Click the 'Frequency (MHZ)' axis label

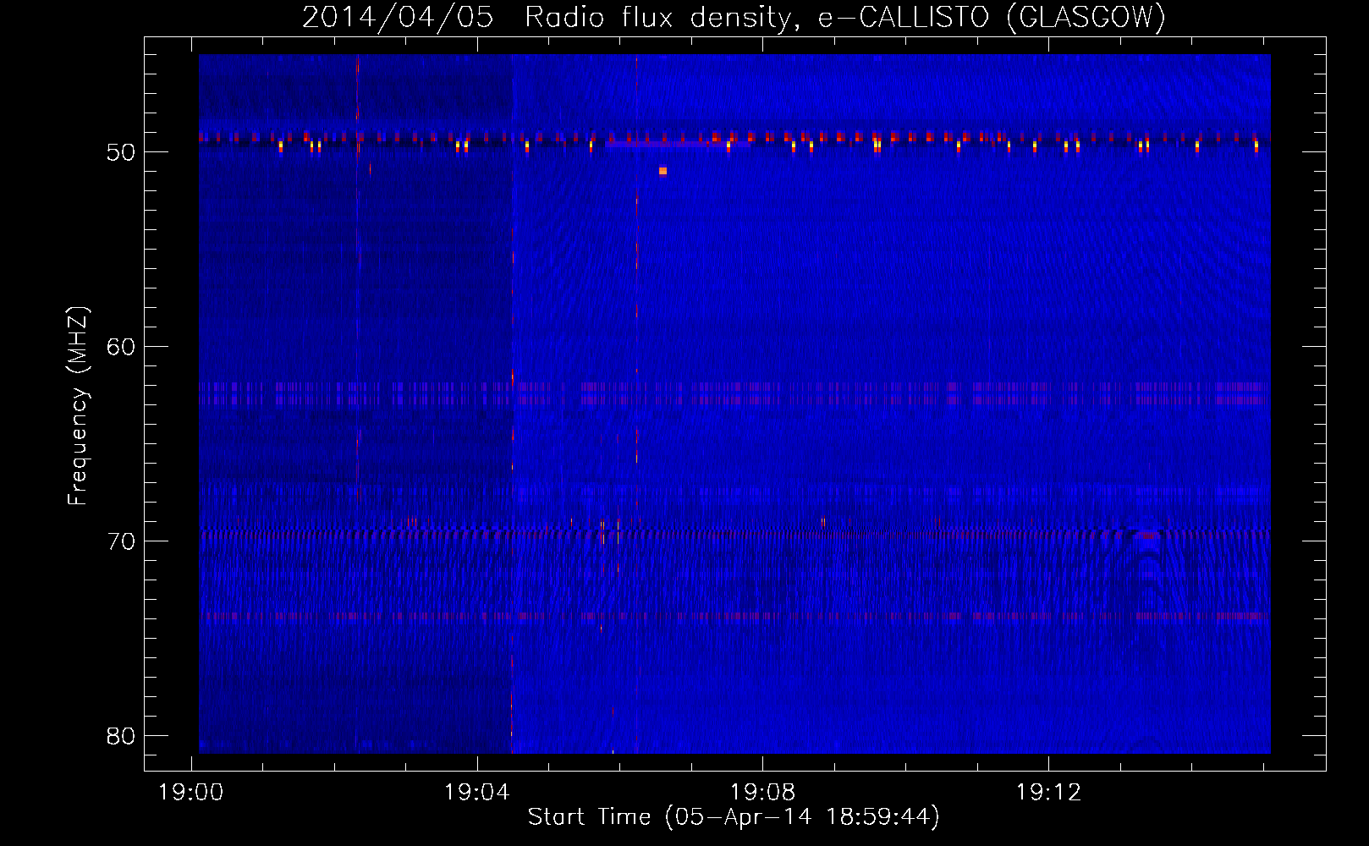click(x=78, y=406)
